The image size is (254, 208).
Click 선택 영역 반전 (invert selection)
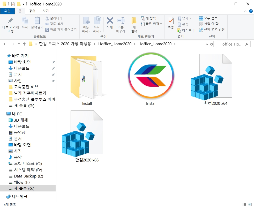(x=212, y=30)
